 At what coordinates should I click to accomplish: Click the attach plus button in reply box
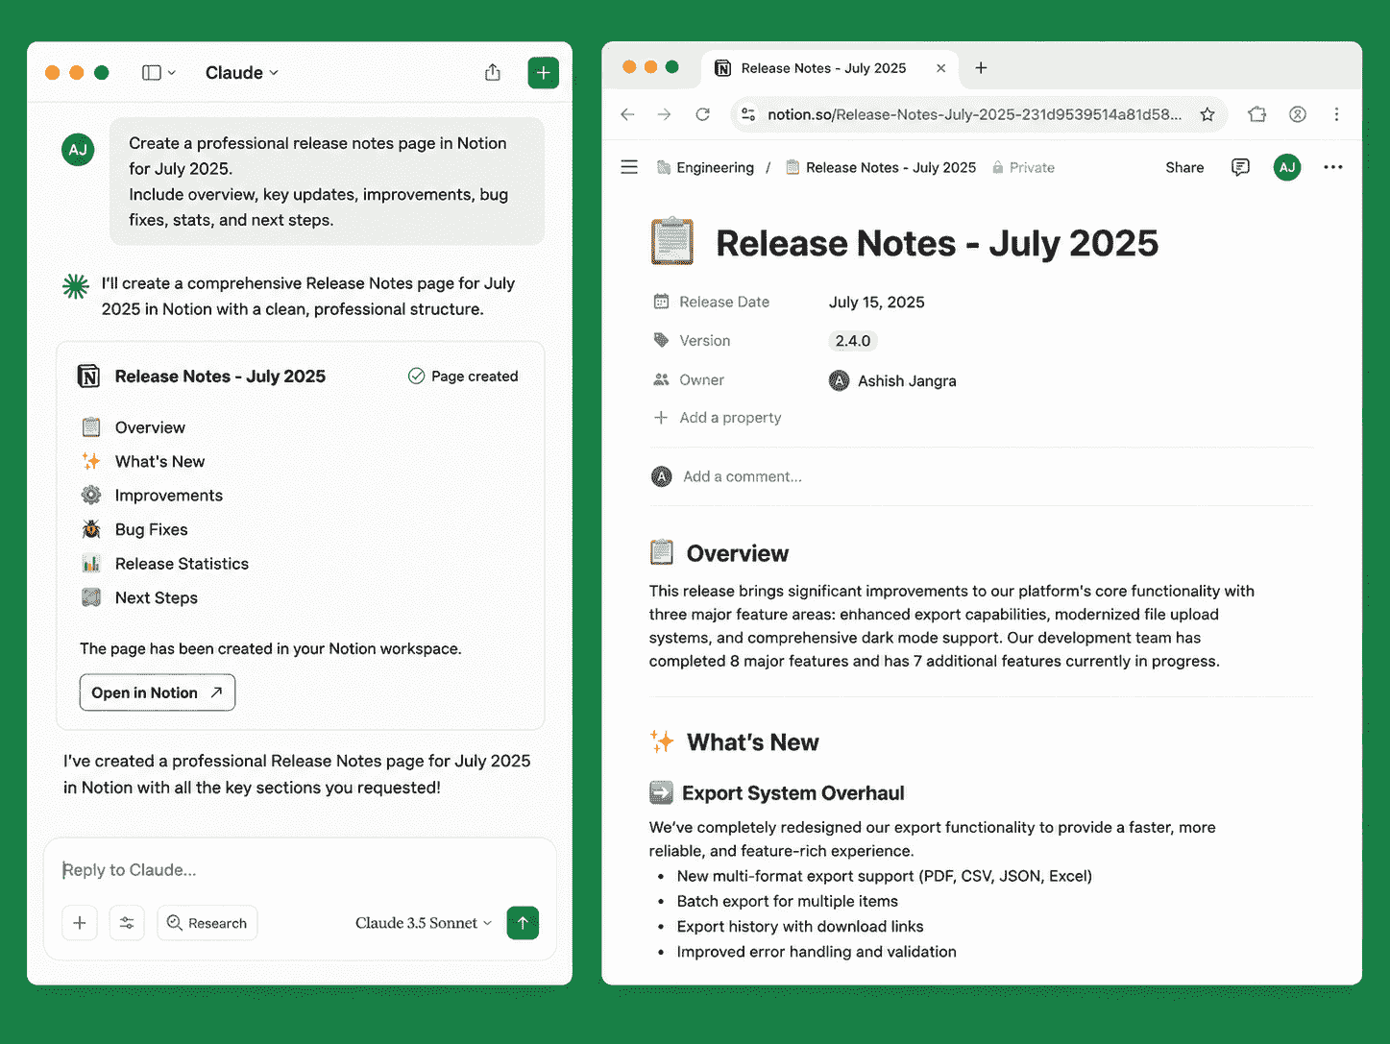pyautogui.click(x=80, y=923)
